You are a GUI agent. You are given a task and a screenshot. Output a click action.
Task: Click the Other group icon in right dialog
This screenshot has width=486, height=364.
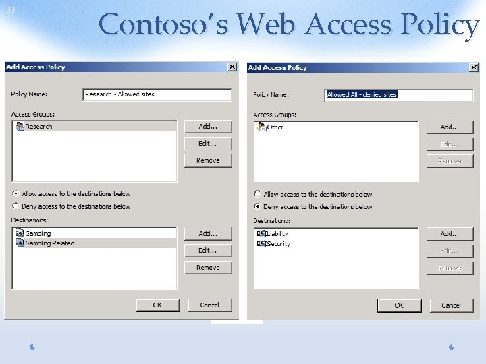(x=262, y=127)
